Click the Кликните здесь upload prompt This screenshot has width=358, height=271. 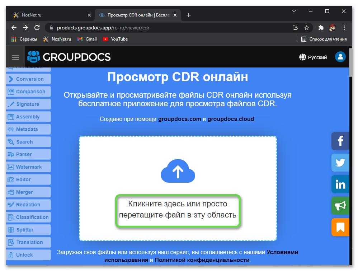click(x=178, y=209)
